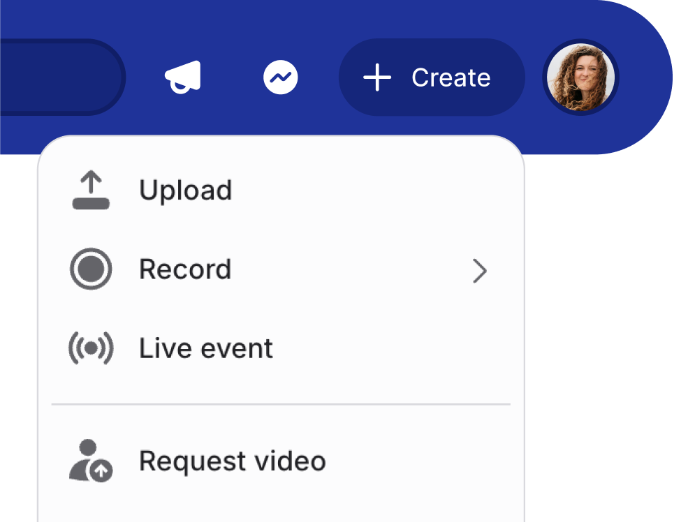This screenshot has height=522, width=695.
Task: Select Live event menu entry
Action: pyautogui.click(x=206, y=348)
